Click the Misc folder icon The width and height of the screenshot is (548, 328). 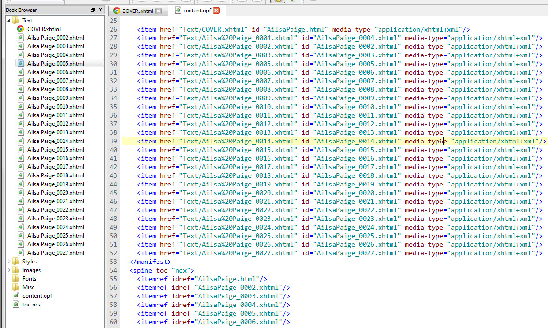(16, 287)
